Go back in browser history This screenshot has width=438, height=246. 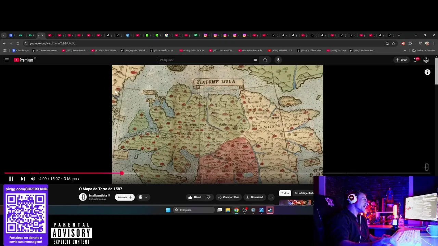pos(4,43)
